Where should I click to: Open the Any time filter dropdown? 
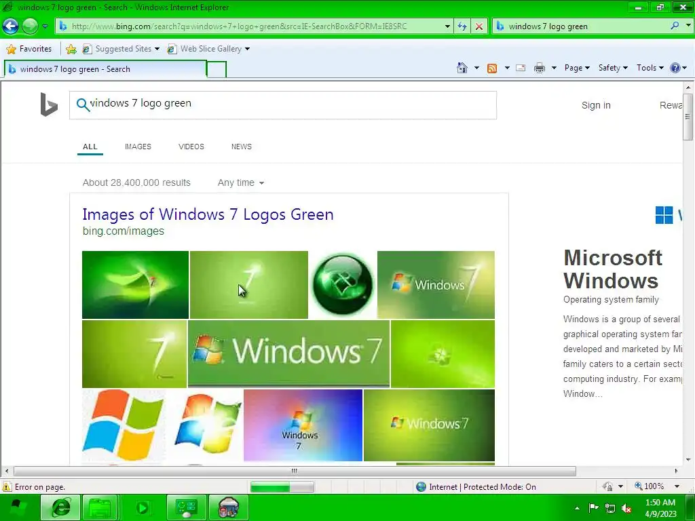coord(241,182)
